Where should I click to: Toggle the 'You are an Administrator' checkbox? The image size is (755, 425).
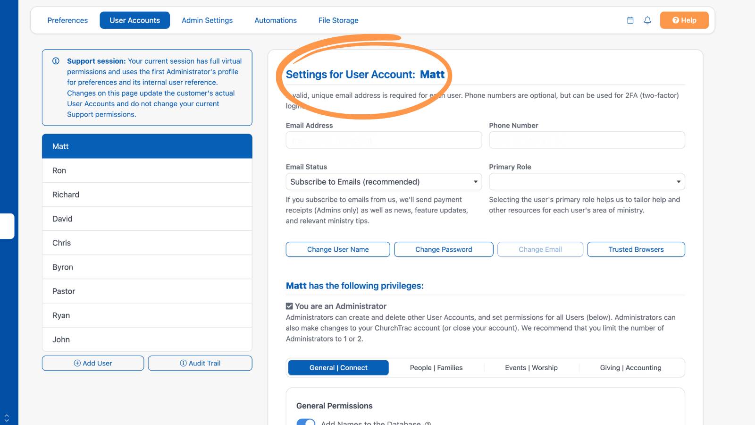(x=289, y=306)
